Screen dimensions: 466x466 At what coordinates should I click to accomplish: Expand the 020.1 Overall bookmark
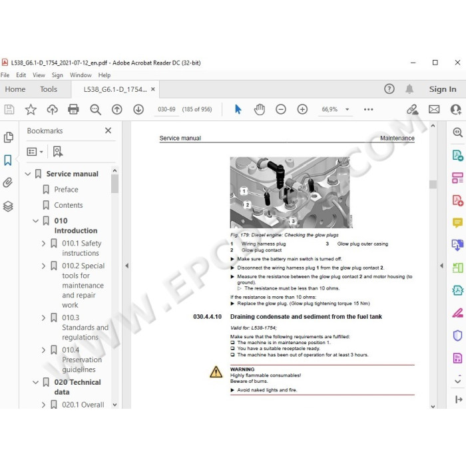coord(44,405)
